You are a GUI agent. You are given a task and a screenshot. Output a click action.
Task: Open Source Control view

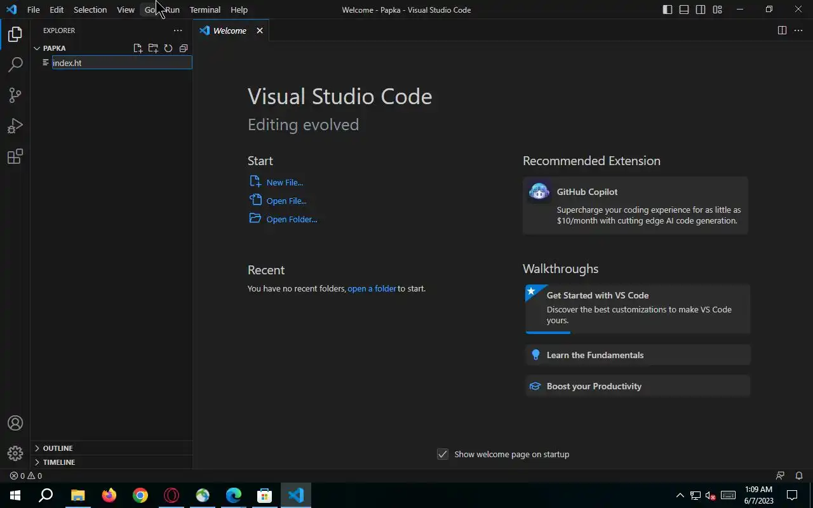pos(15,95)
